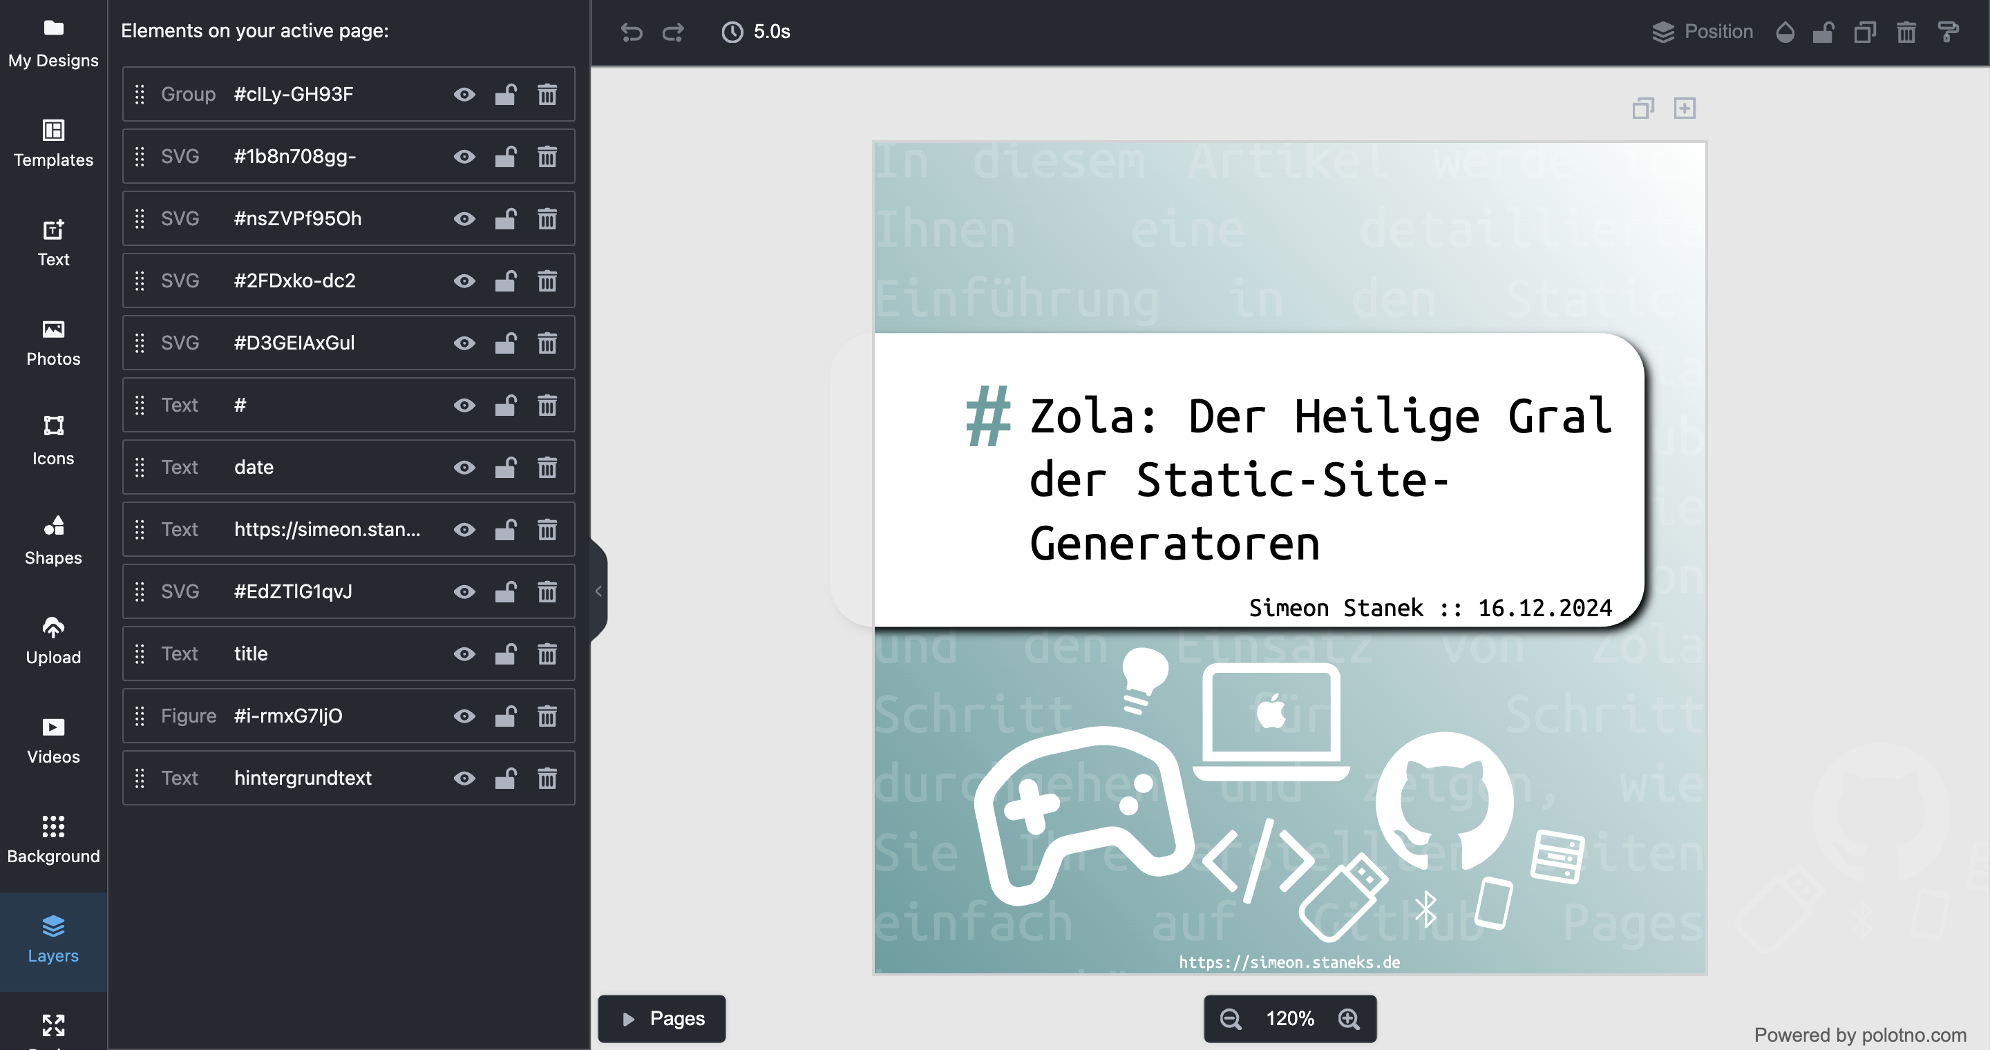
Task: Copy style with the paint roller icon
Action: (x=1948, y=32)
